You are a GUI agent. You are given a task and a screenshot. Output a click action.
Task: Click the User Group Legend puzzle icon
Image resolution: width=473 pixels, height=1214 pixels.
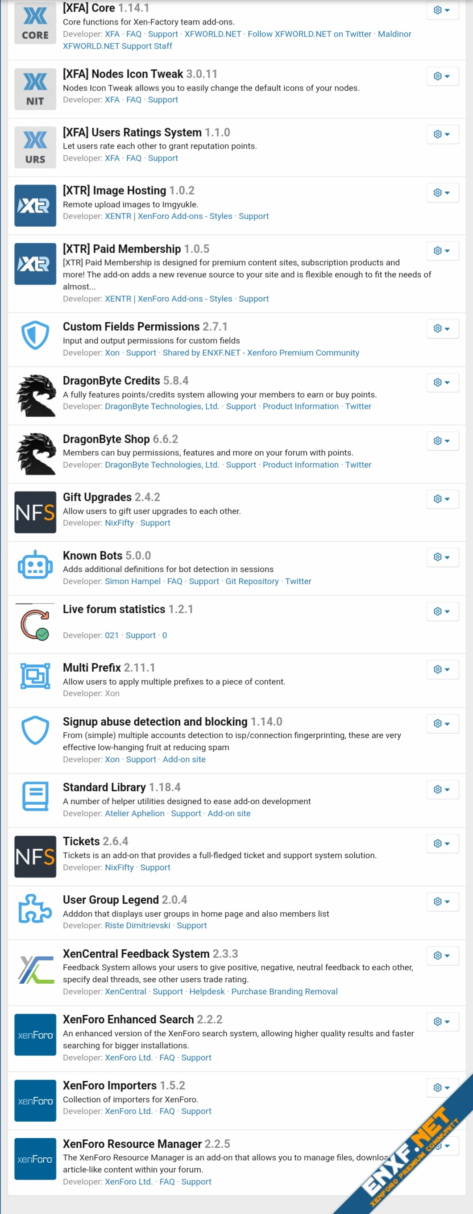35,908
